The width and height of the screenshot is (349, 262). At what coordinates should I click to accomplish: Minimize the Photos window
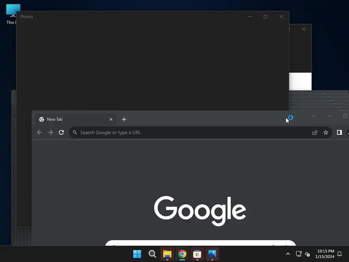pos(250,17)
